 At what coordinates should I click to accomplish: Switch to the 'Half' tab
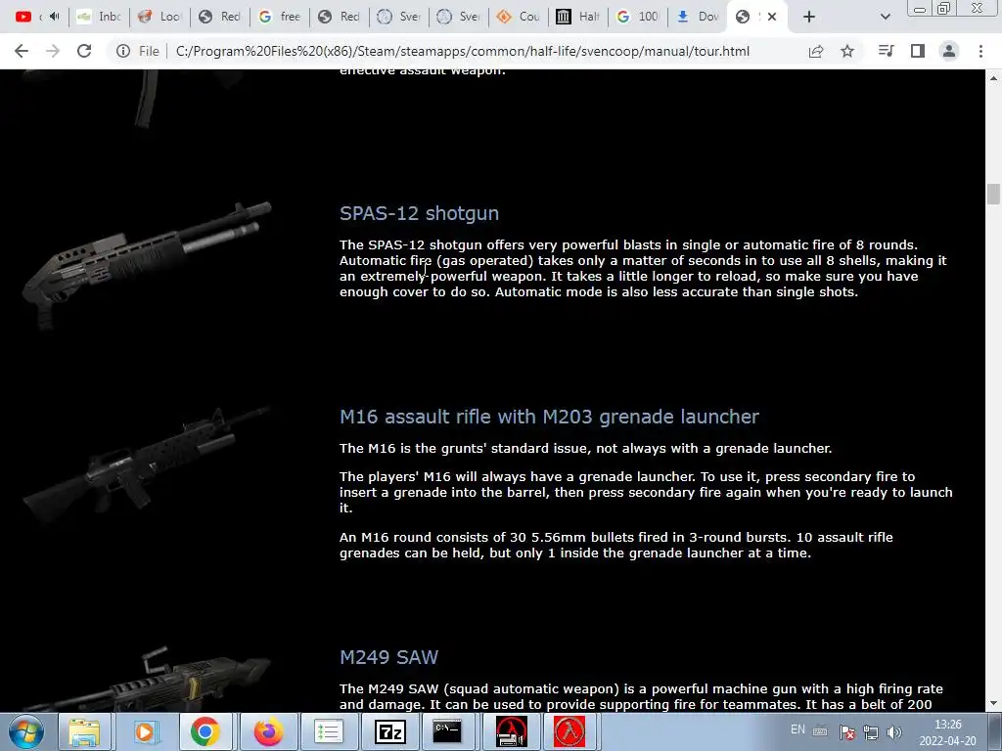(579, 17)
